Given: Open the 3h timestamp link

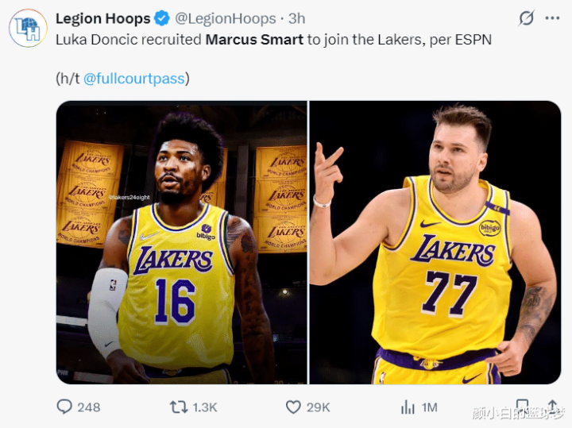Looking at the screenshot, I should (296, 18).
